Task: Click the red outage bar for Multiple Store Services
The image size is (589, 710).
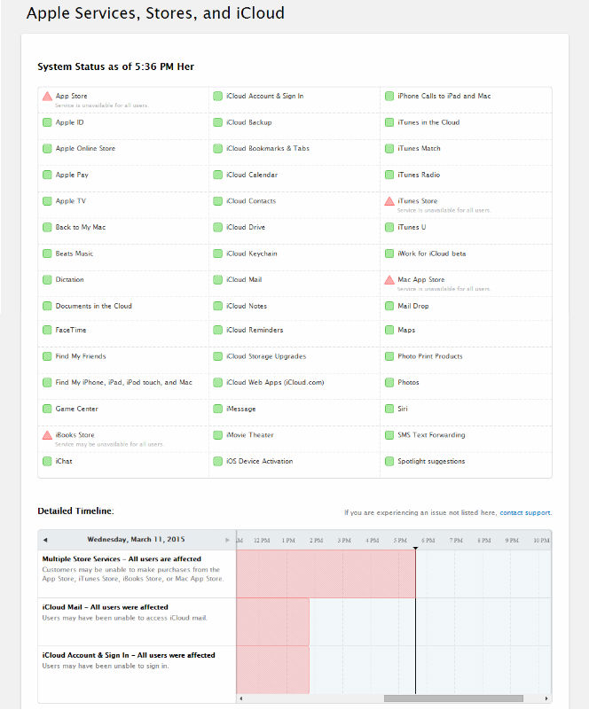Action: click(x=326, y=573)
